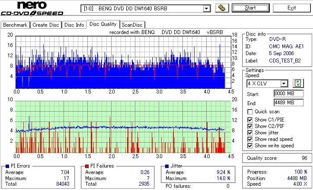Uncheck Show write speed option
The image size is (313, 190).
[250, 146]
